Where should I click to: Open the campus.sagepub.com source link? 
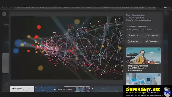tap(136, 18)
